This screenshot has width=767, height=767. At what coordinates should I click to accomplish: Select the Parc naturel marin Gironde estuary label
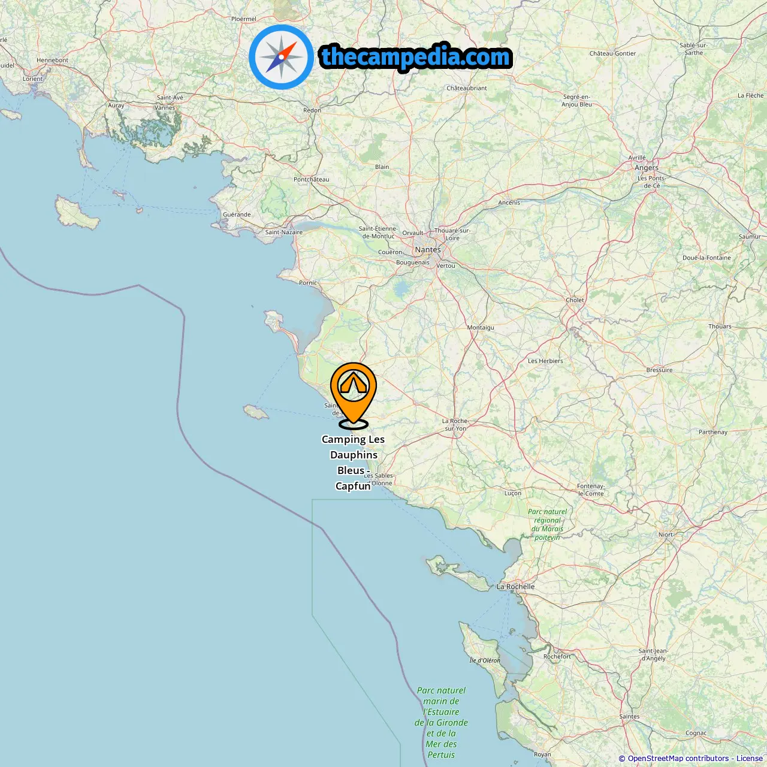click(442, 723)
